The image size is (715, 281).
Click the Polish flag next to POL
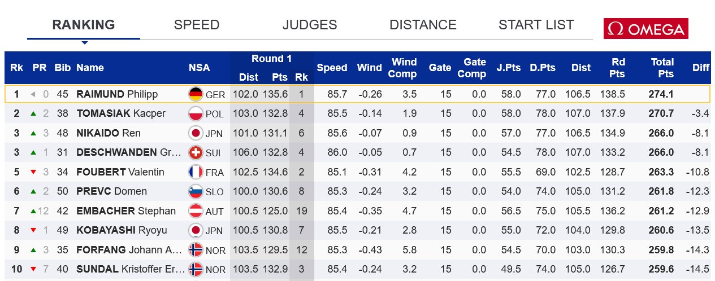click(196, 114)
